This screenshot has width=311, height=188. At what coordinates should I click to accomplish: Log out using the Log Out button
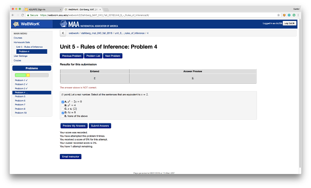click(289, 23)
